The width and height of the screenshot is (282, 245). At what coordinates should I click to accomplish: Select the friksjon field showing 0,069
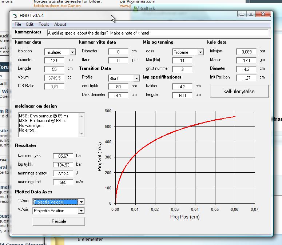click(x=246, y=52)
